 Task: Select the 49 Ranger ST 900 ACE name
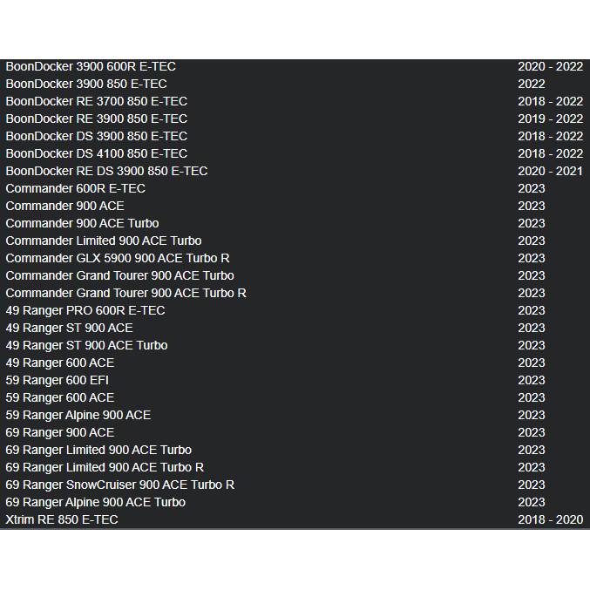pos(69,328)
